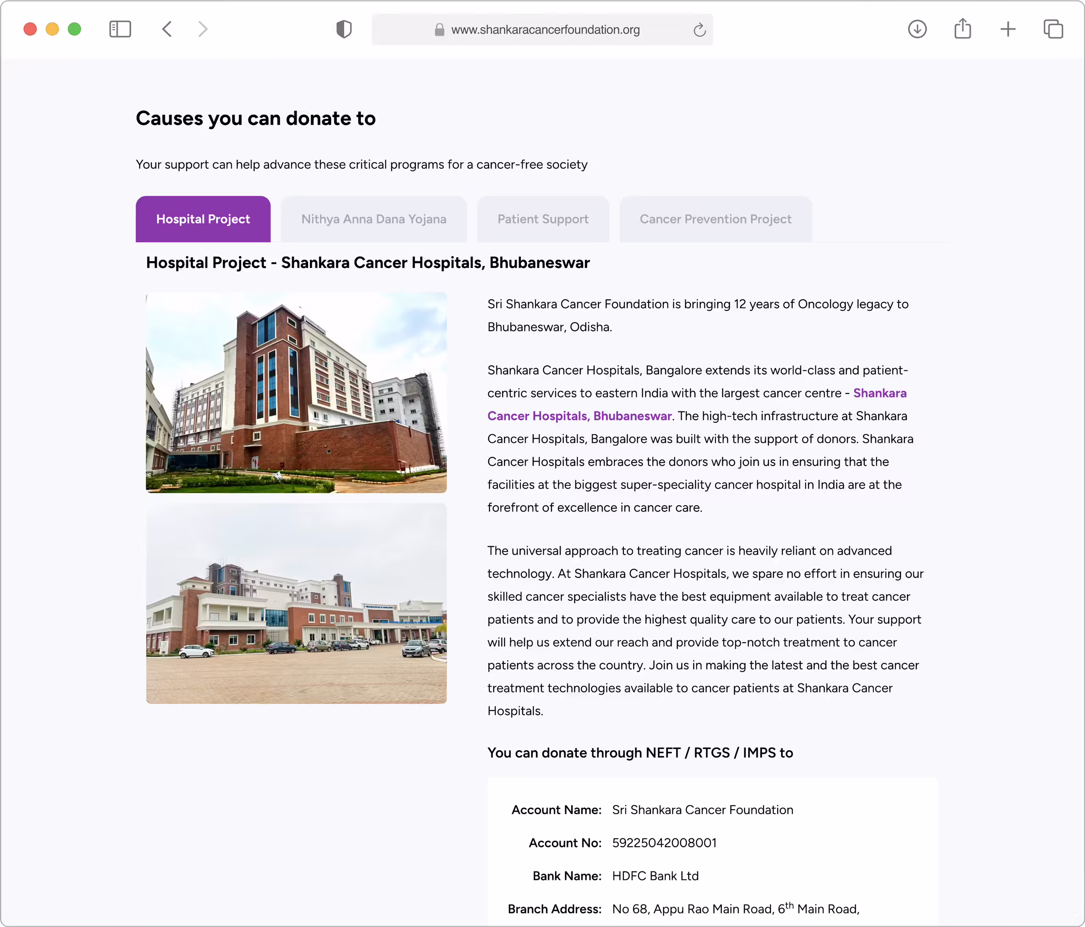
Task: Click the lock icon in the address bar
Action: pyautogui.click(x=440, y=30)
